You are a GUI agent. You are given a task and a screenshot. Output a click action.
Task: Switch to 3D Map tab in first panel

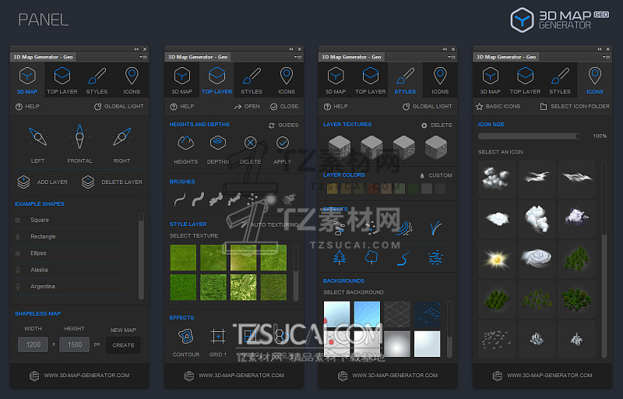(27, 80)
